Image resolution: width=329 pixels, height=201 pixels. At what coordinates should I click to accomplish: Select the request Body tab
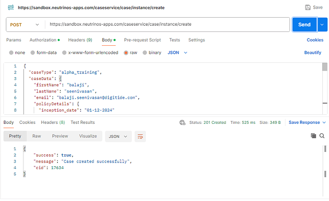coord(109,40)
